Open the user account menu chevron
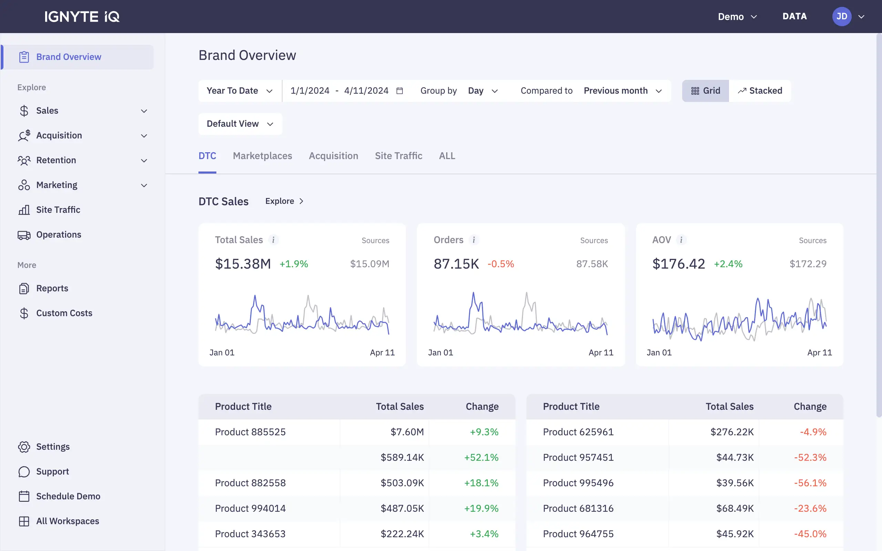 (861, 17)
